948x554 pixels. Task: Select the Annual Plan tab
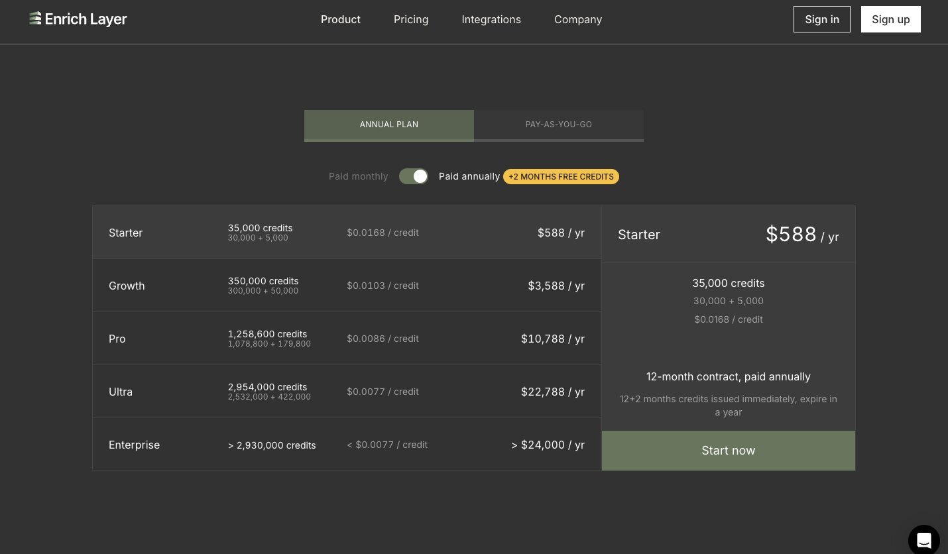(389, 125)
